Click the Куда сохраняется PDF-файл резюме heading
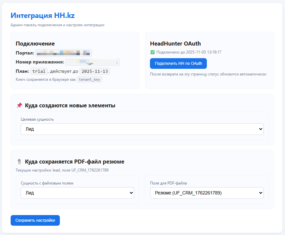This screenshot has height=235, width=285. [x=74, y=162]
